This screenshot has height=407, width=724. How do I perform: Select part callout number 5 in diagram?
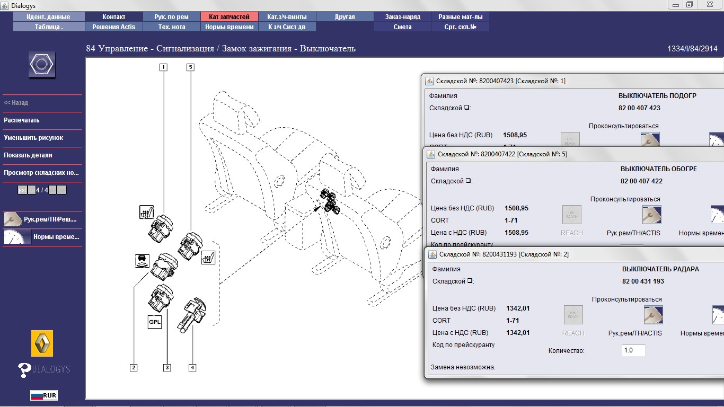coord(190,67)
